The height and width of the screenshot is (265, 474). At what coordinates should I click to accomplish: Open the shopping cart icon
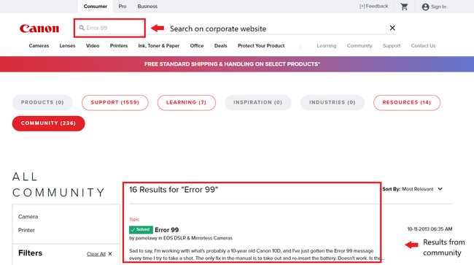(x=404, y=7)
